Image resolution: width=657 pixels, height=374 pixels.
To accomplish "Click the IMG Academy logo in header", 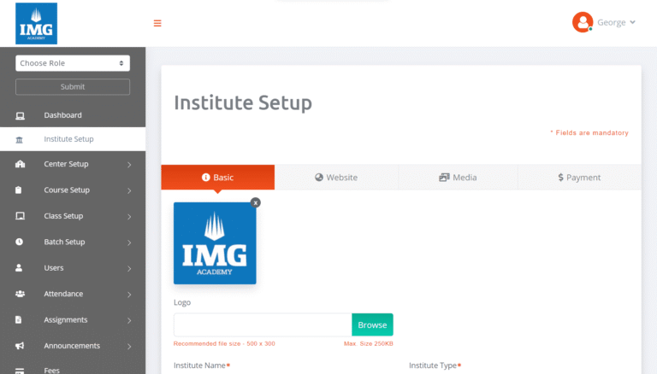I will point(37,23).
